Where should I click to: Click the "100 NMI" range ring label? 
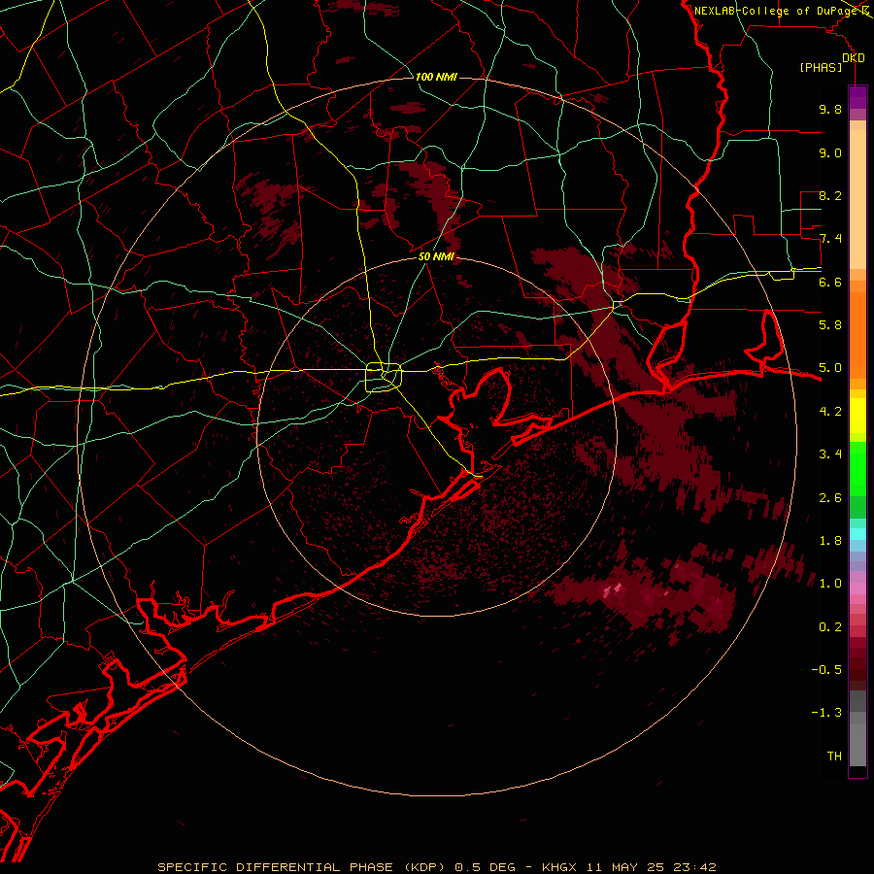(436, 77)
